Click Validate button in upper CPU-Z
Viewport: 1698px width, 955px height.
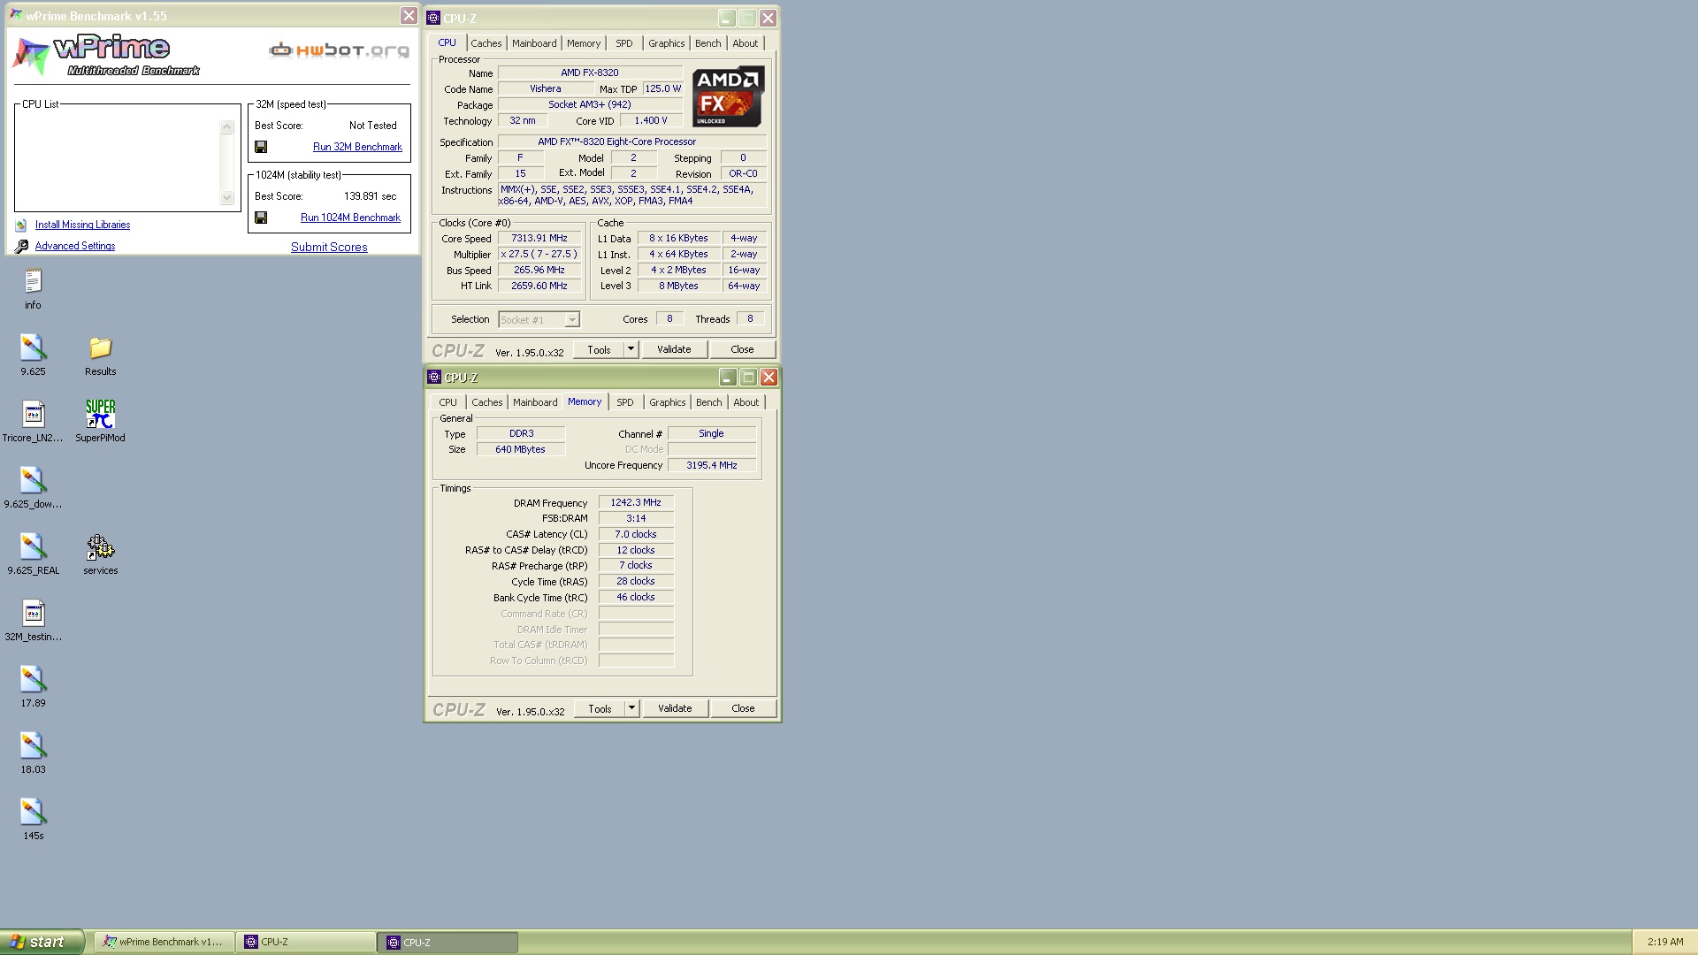click(x=674, y=349)
